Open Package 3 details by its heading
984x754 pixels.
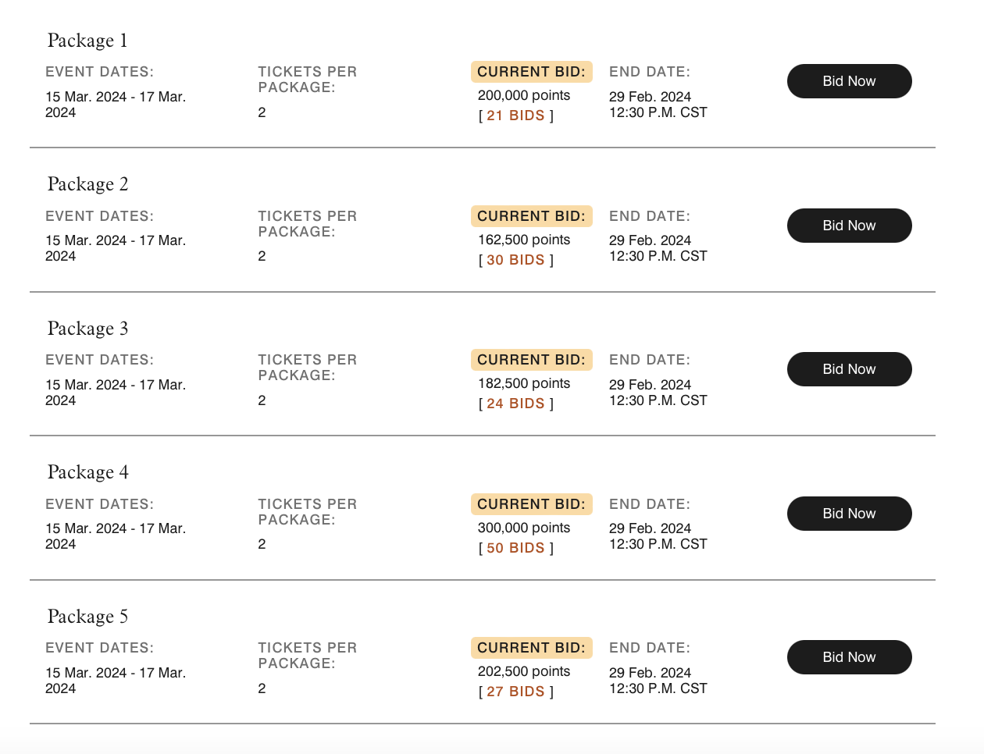87,329
